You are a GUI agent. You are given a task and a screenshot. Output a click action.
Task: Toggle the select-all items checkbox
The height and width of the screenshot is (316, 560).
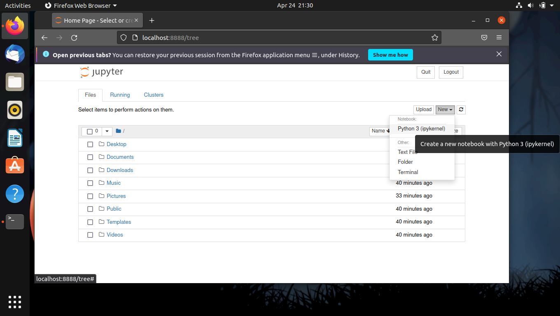click(x=90, y=132)
